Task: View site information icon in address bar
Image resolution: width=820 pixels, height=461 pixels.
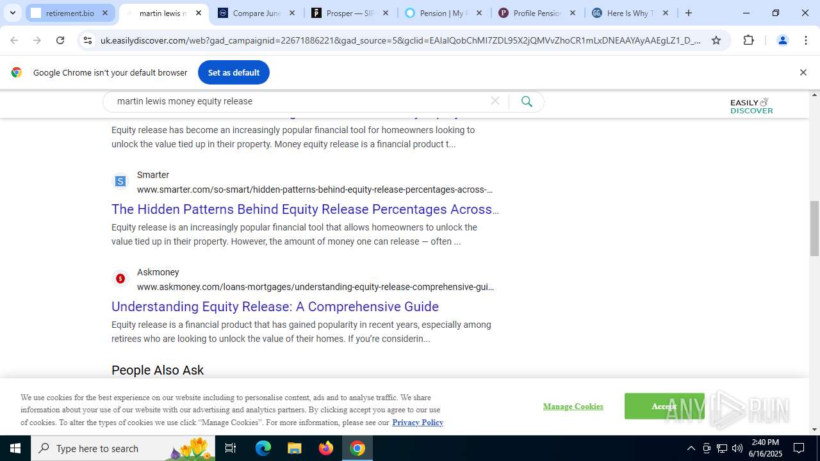Action: pos(88,40)
